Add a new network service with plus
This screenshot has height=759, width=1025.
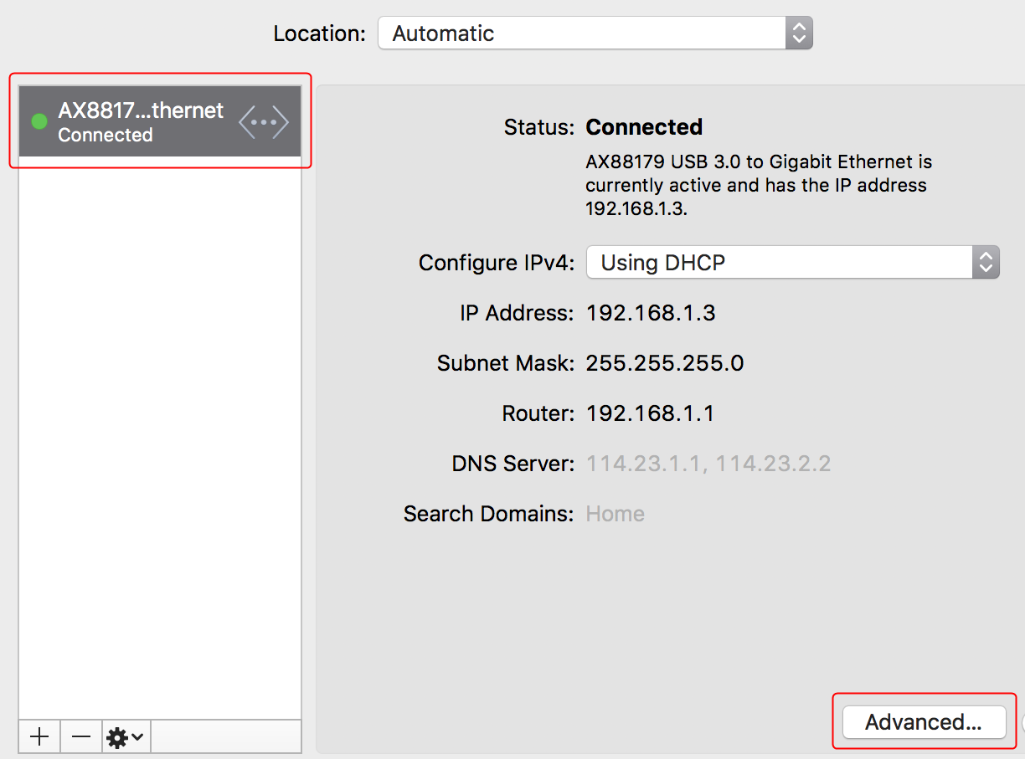click(x=39, y=736)
